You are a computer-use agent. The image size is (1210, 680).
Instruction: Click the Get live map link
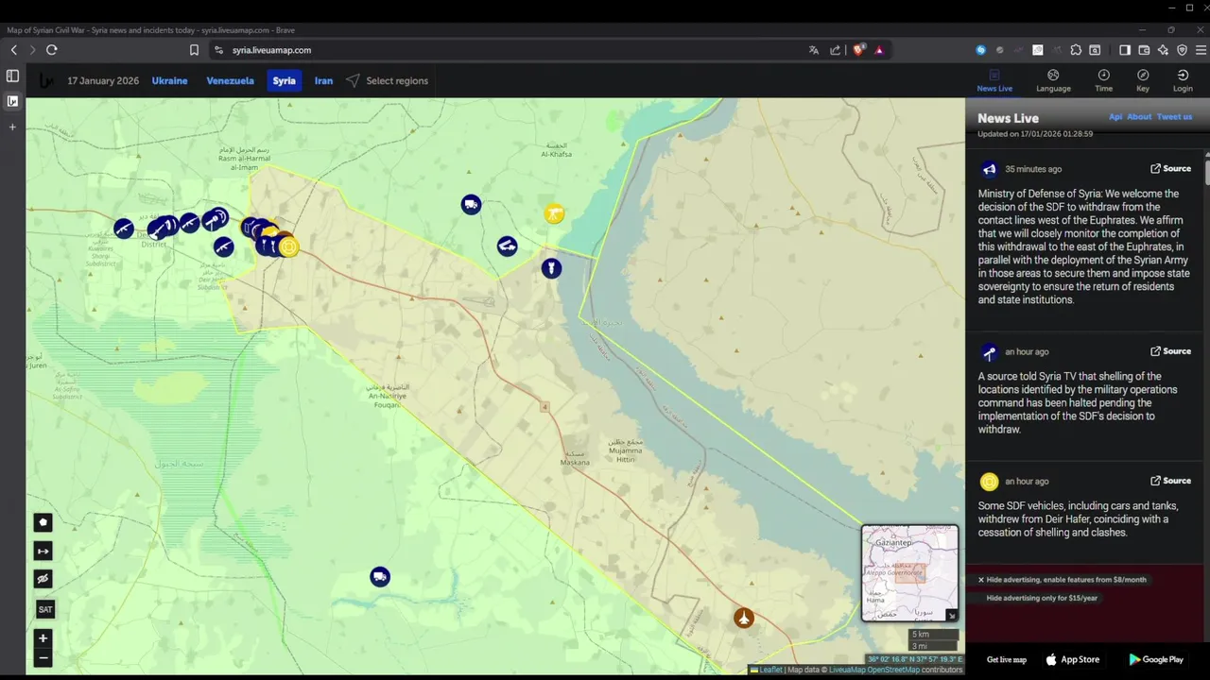tap(1007, 659)
